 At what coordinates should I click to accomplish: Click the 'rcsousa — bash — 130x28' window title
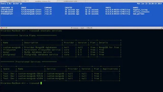(83, 28)
